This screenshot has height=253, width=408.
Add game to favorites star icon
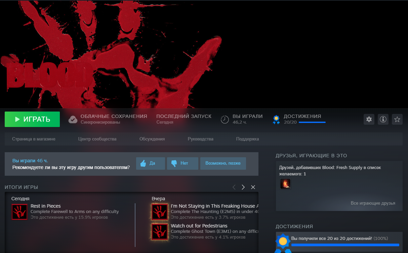point(397,119)
